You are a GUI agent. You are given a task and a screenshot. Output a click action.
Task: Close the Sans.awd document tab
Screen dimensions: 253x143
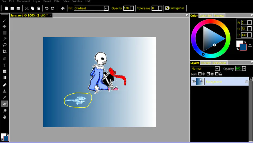coord(51,15)
